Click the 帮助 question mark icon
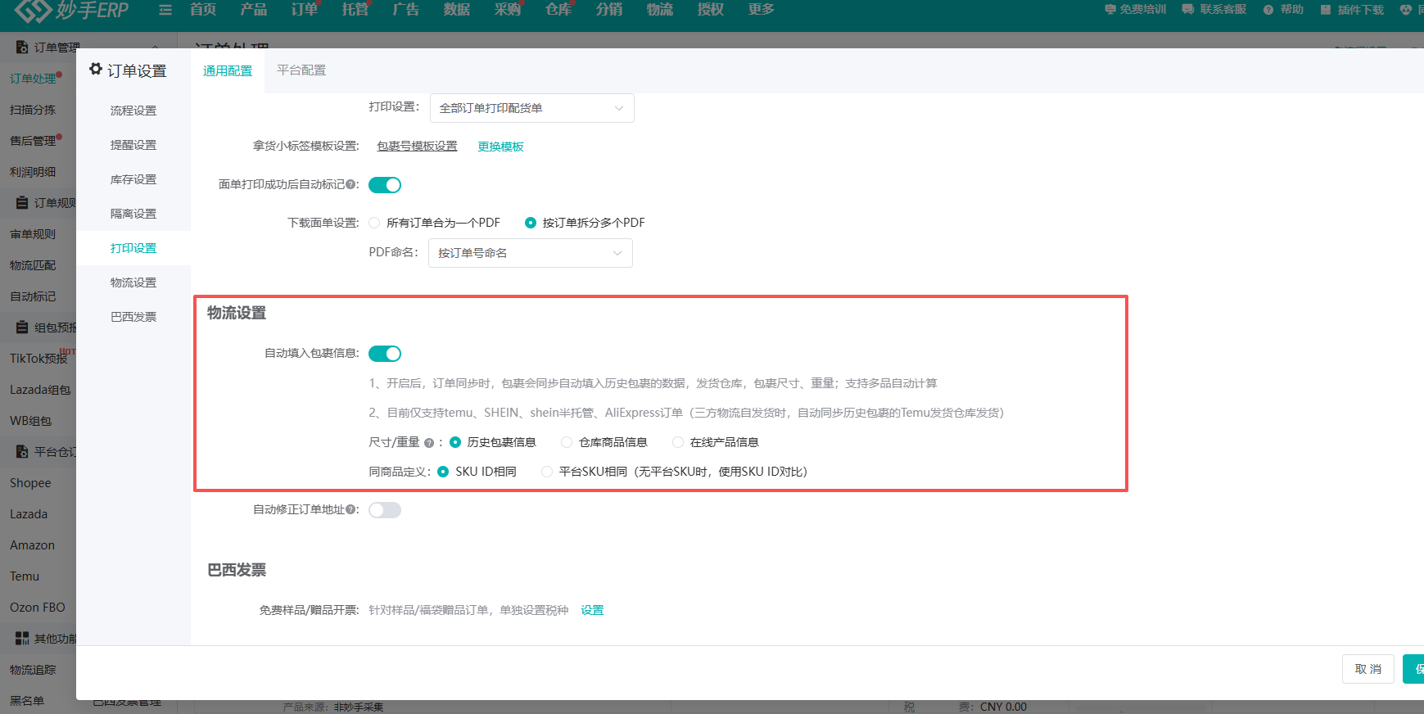The height and width of the screenshot is (714, 1424). pos(1268,10)
